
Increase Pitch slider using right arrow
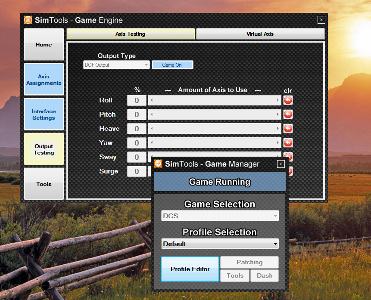point(278,114)
